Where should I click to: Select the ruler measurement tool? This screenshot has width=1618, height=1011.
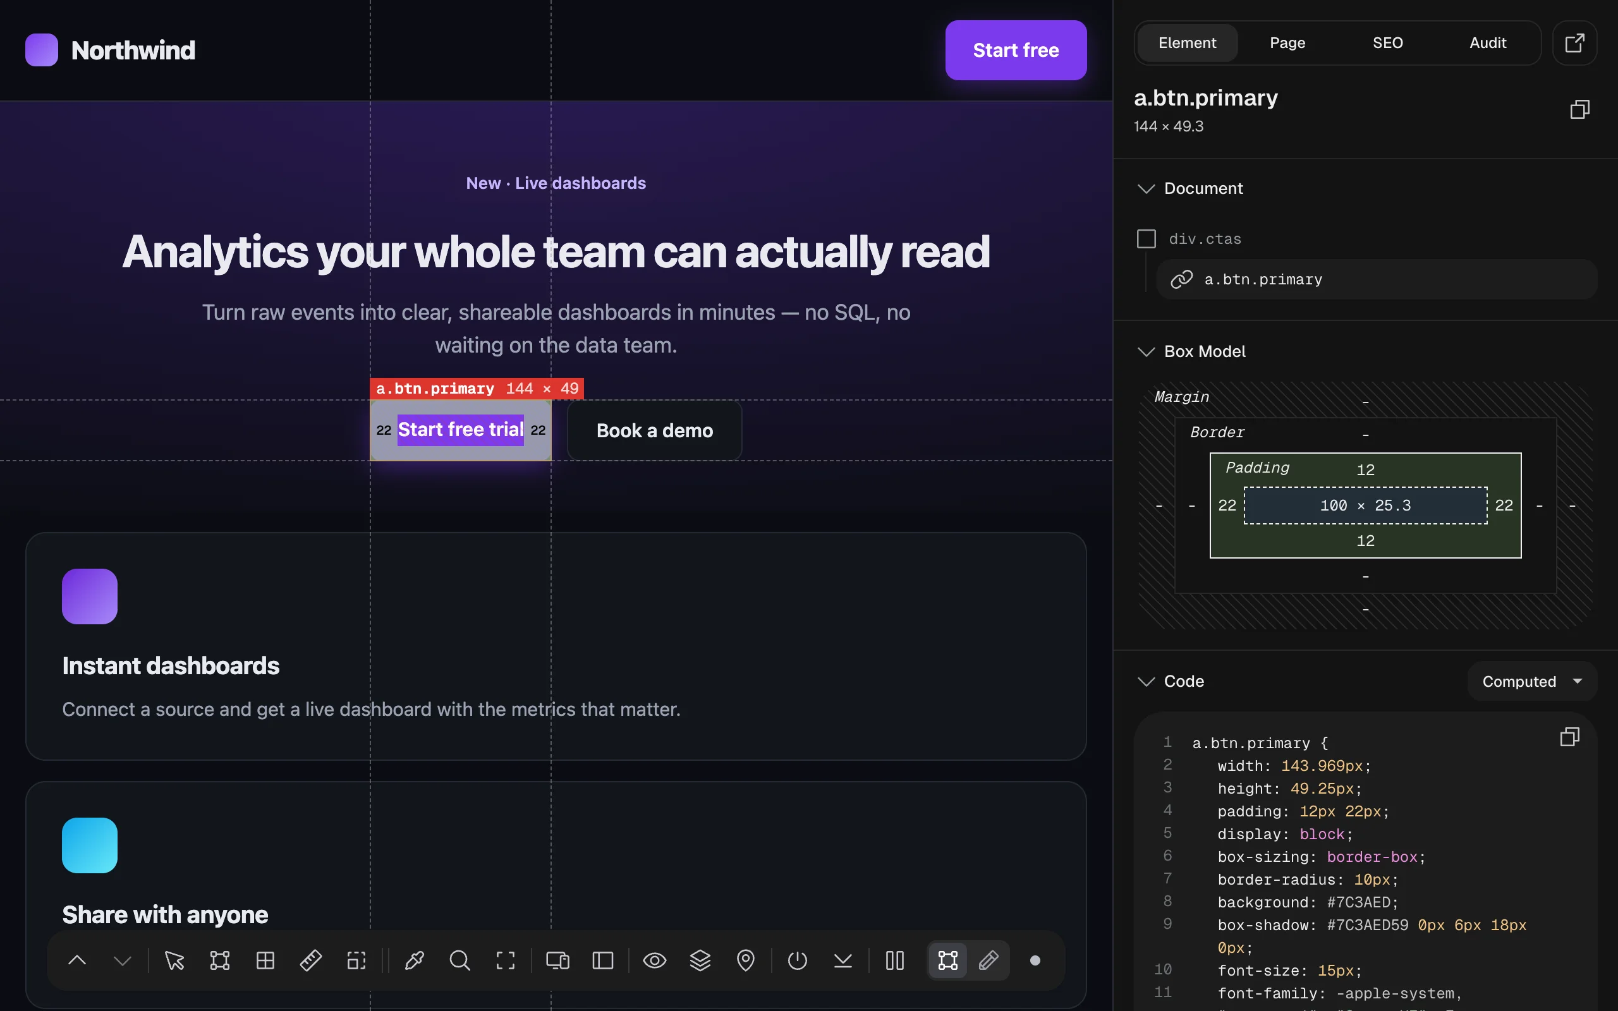point(310,961)
